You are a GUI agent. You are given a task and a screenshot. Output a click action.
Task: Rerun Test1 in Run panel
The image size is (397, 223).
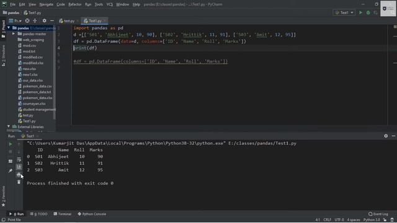tap(11, 144)
